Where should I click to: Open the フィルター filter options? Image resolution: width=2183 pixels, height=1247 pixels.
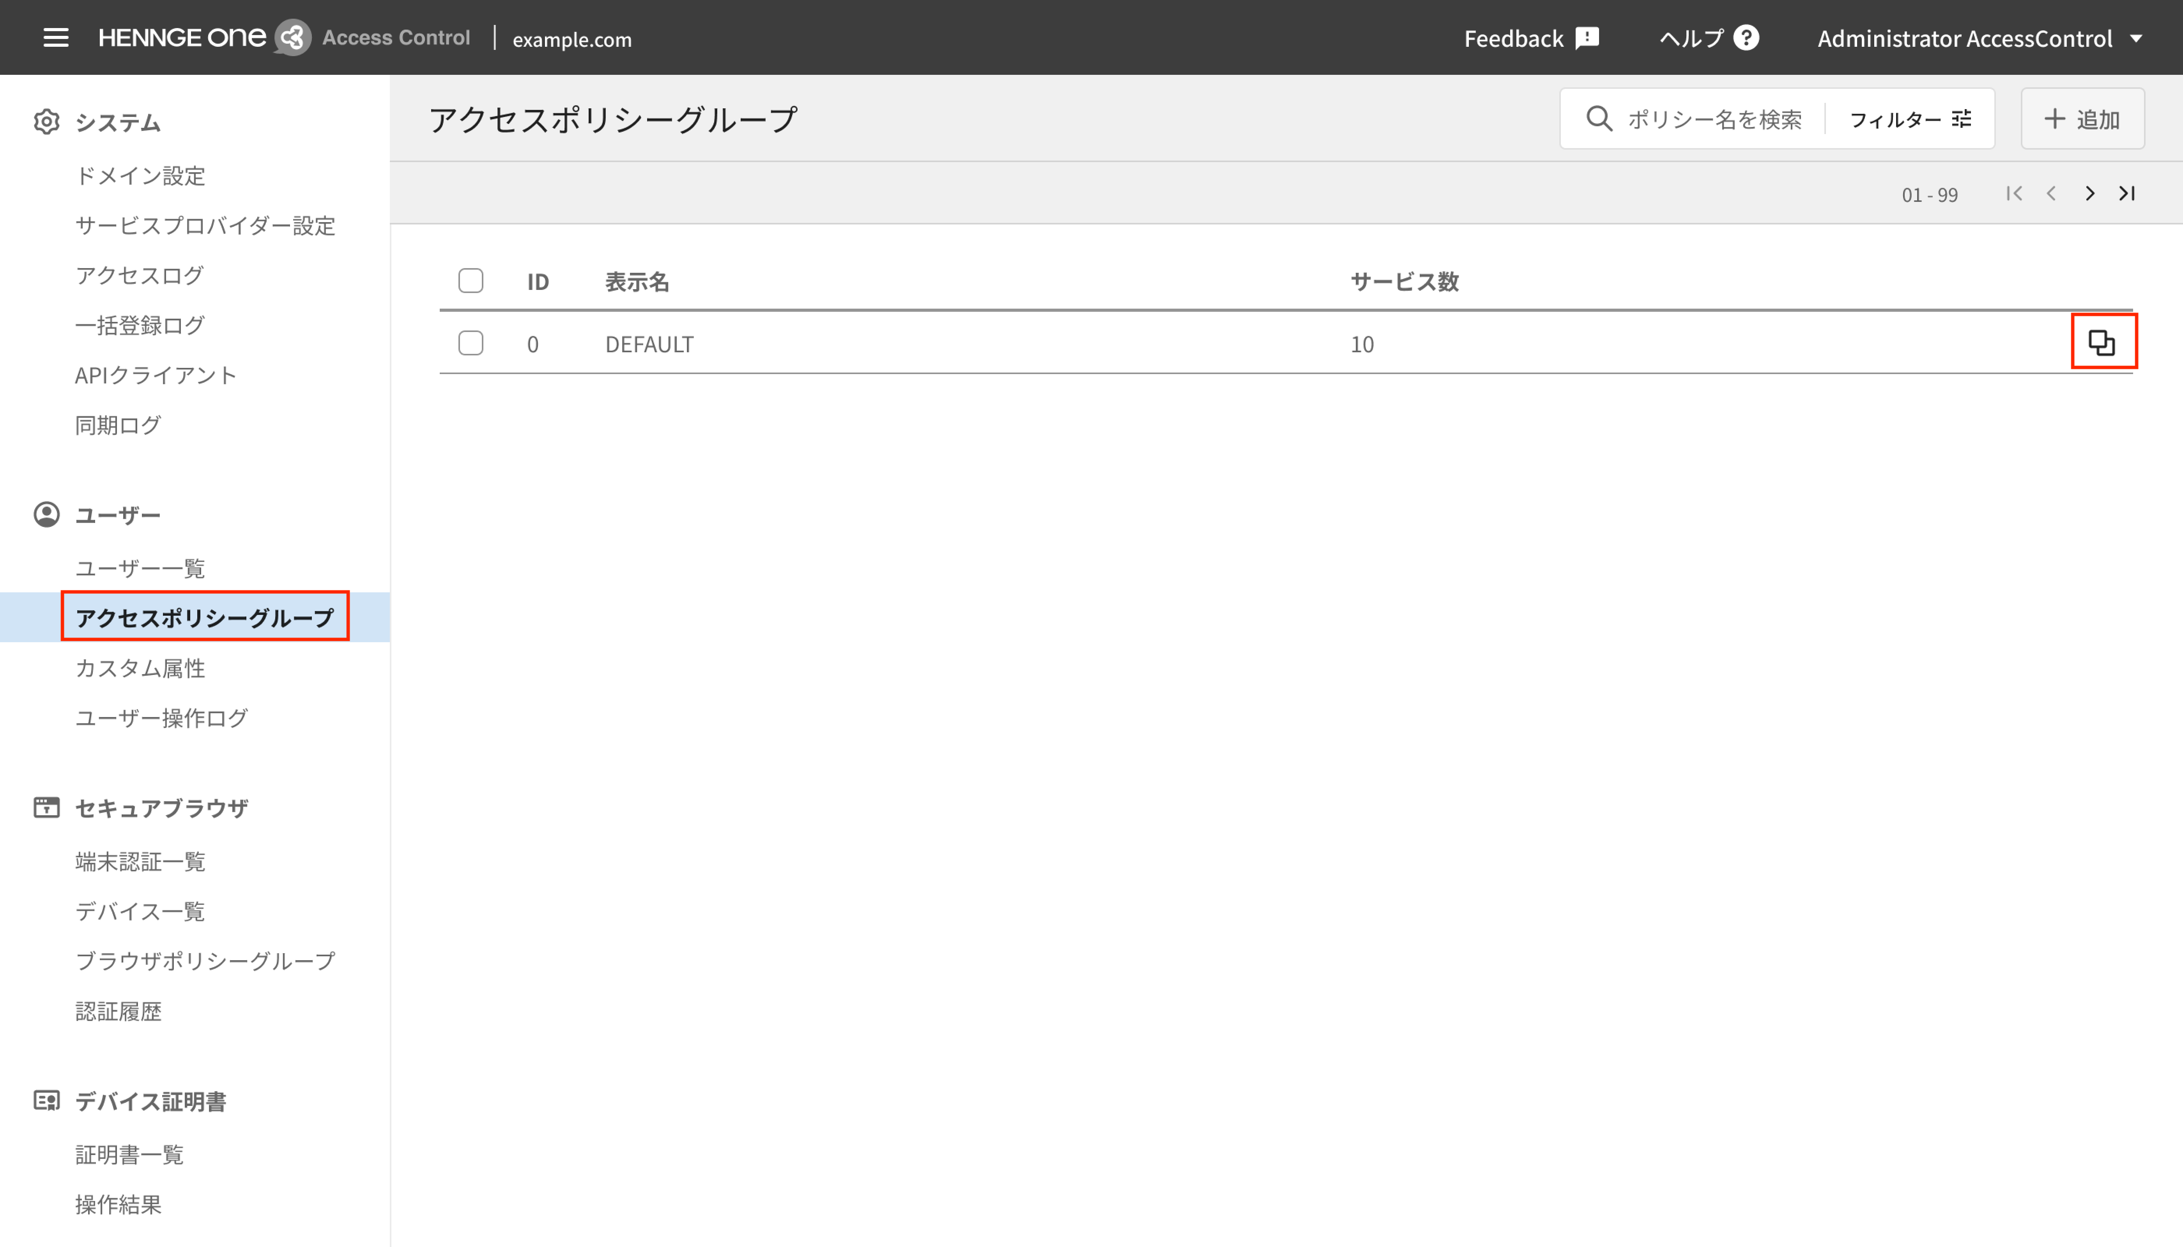tap(1910, 118)
